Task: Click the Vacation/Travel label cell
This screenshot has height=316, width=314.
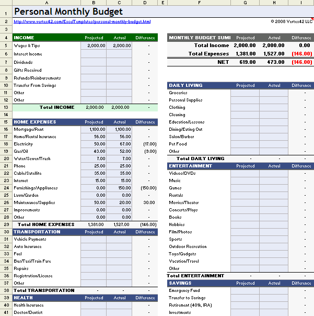Action: coord(199,261)
